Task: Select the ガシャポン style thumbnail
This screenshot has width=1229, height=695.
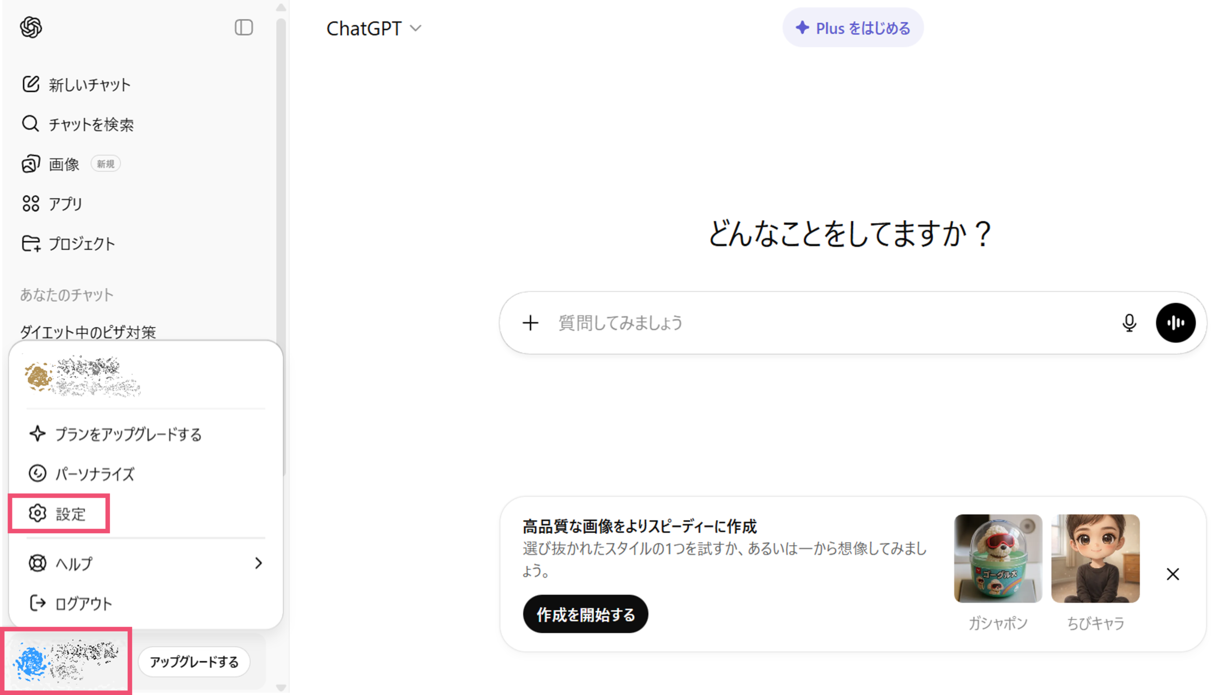Action: click(998, 558)
